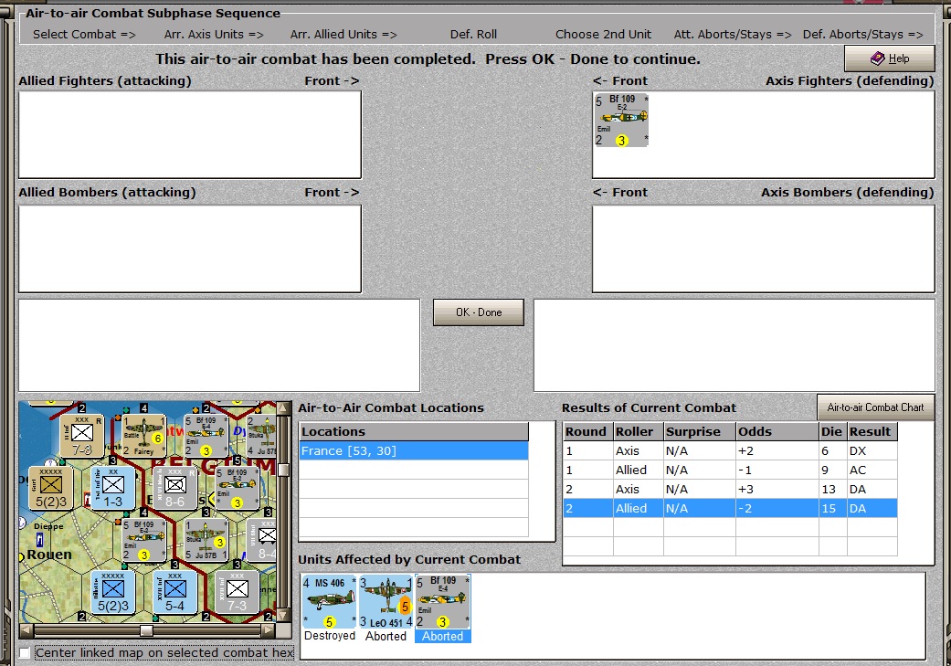951x666 pixels.
Task: Click the blue XXX 5-4 infantry counter
Action: point(174,592)
